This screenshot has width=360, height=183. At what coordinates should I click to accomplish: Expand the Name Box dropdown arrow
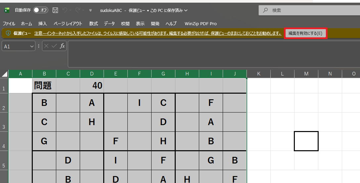pos(32,47)
